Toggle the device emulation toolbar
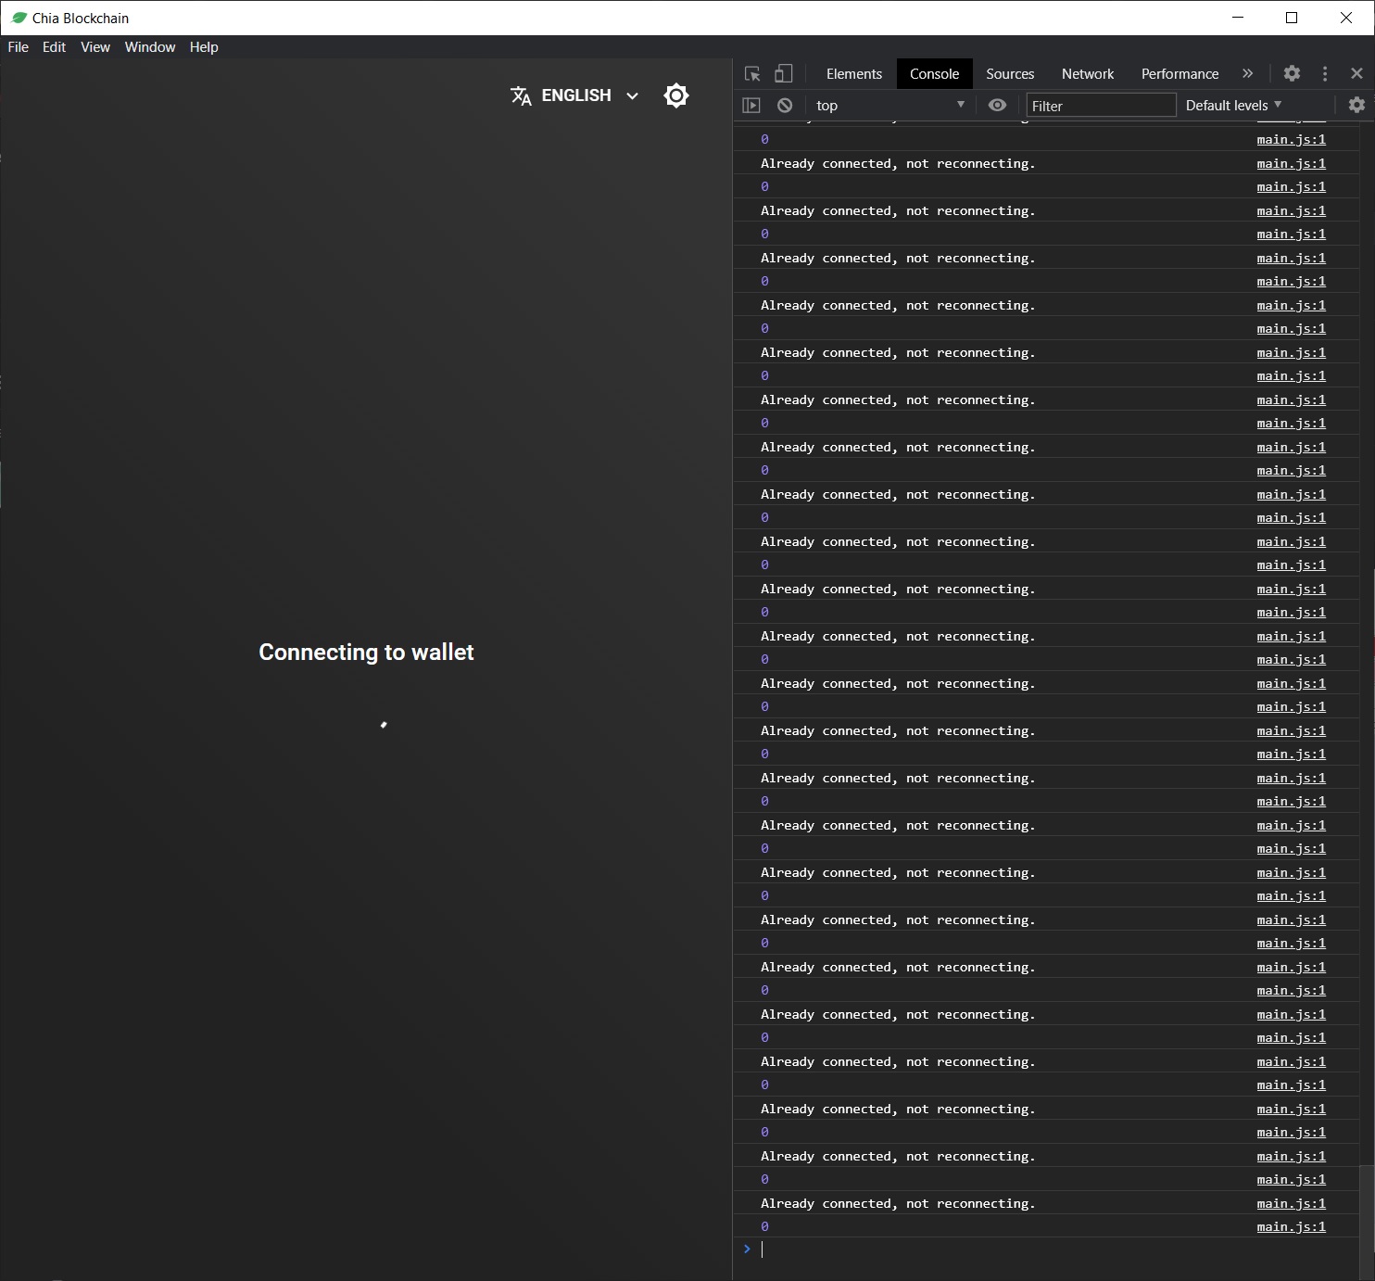Image resolution: width=1375 pixels, height=1281 pixels. coord(783,73)
